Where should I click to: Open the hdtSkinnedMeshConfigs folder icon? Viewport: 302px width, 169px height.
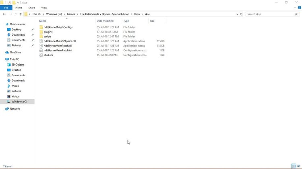click(x=41, y=27)
